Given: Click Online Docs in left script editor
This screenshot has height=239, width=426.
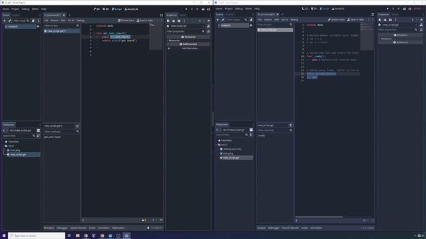Looking at the screenshot, I should click(126, 21).
